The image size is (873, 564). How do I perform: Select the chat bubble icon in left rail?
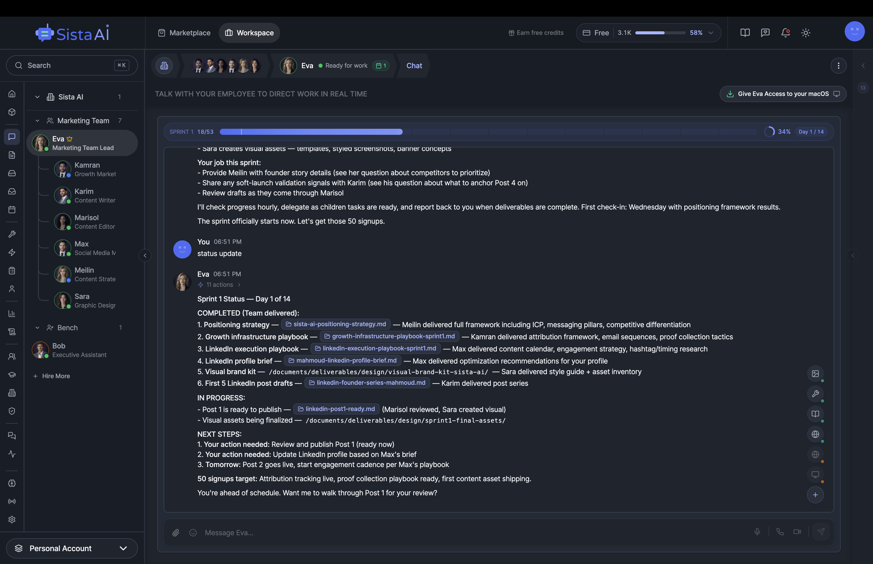12,137
